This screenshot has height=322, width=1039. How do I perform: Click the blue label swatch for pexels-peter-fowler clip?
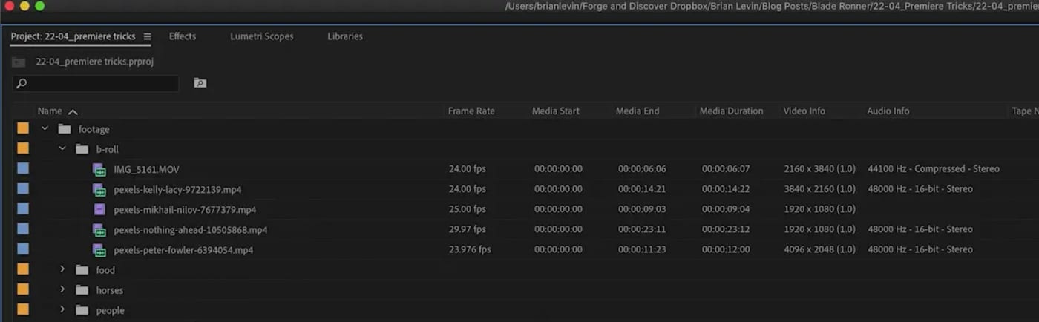click(x=23, y=249)
